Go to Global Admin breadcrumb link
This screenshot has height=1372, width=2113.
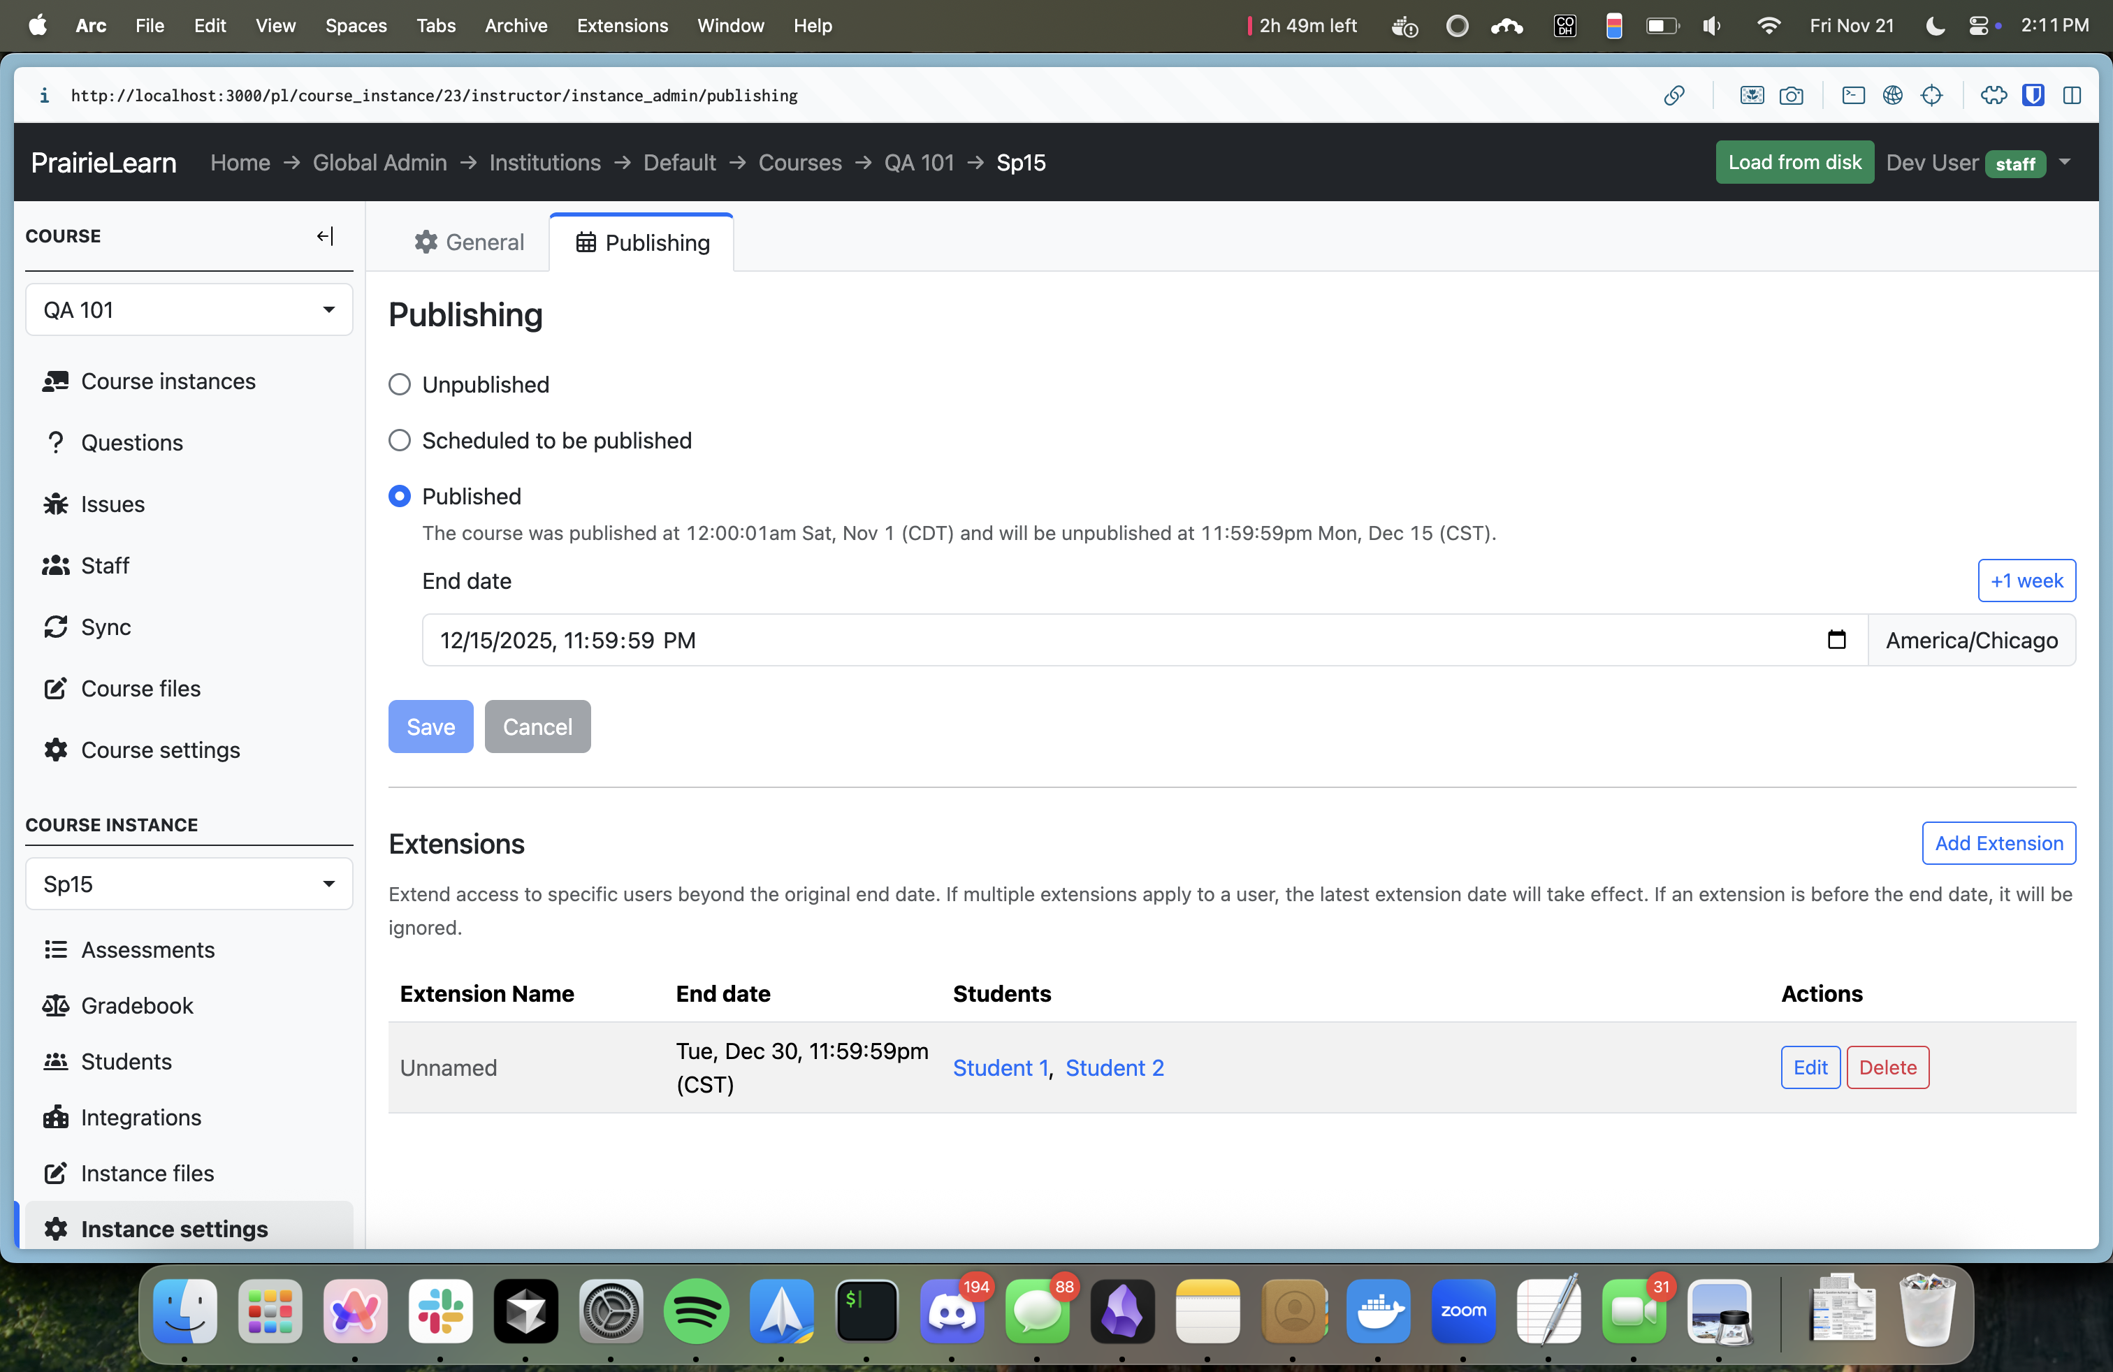click(379, 162)
